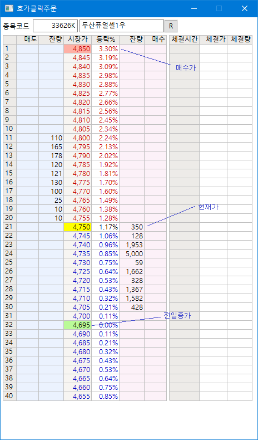Image resolution: width=258 pixels, height=440 pixels.
Task: Select the price cell 4,830
Action: (78, 85)
